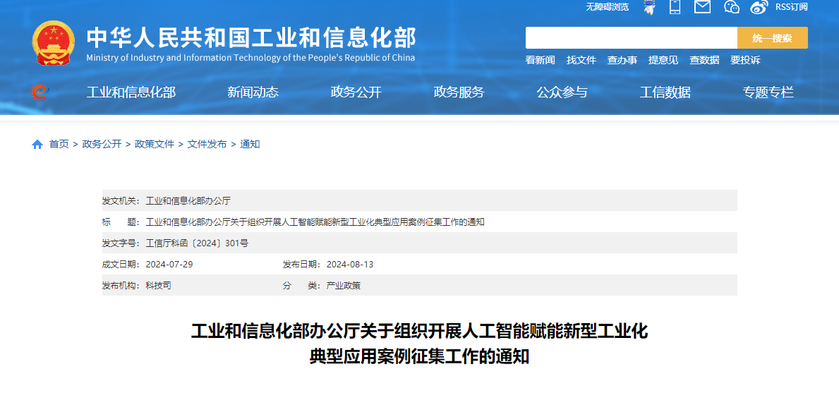Open 工业和信息化部 nav menu
839x393 pixels.
point(131,92)
